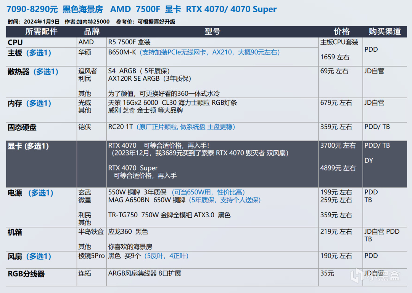The width and height of the screenshot is (412, 293).
Task: Click the '购买渠道' column header
Action: click(x=385, y=32)
